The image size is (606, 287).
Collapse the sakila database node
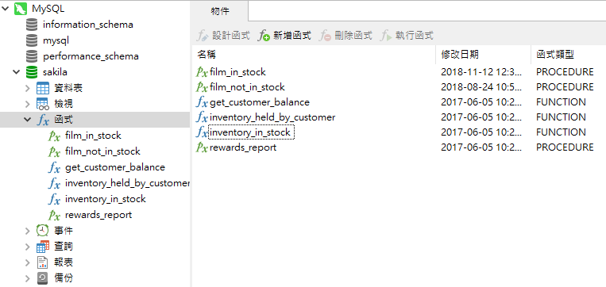click(16, 72)
